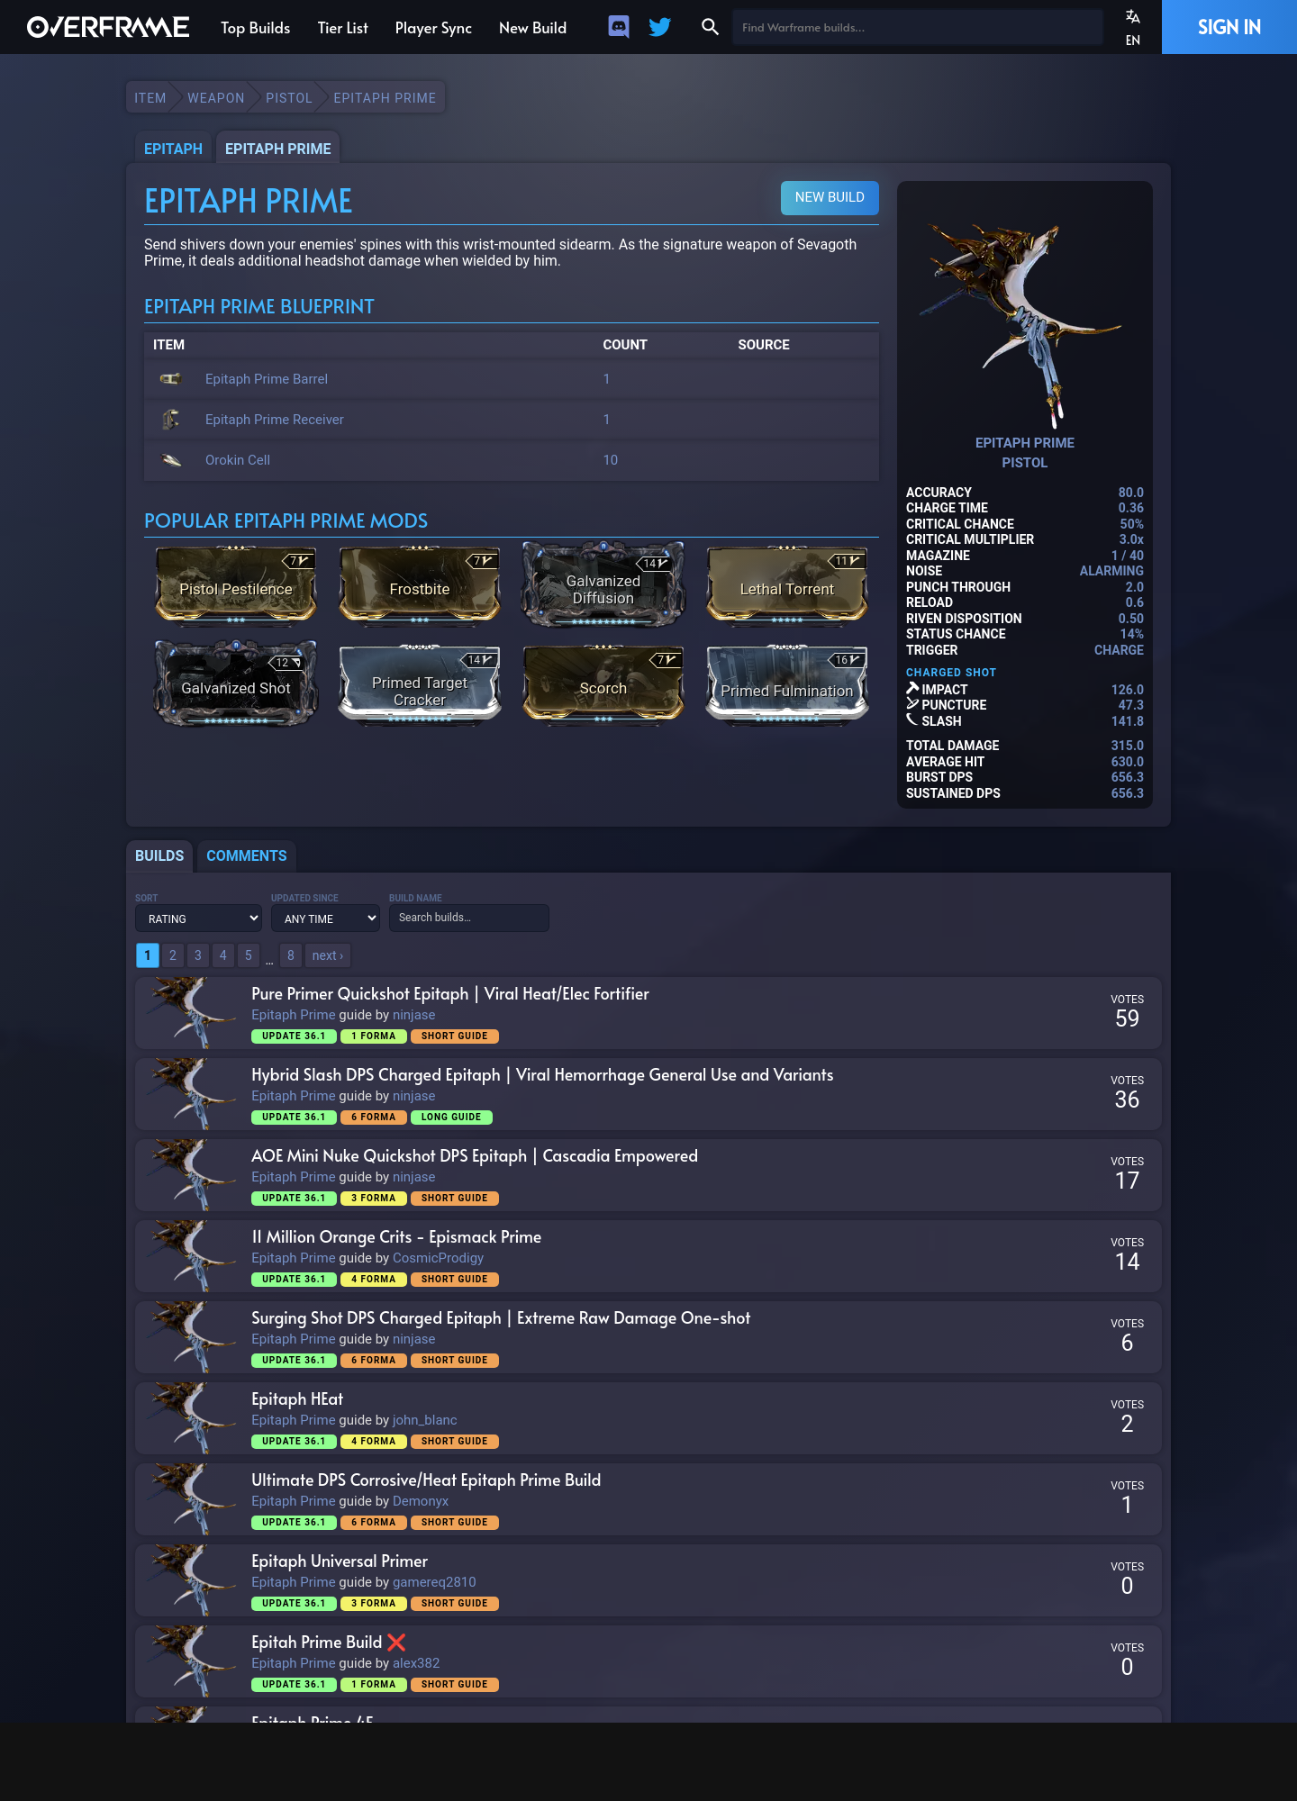The width and height of the screenshot is (1297, 1801).
Task: Open the Lethal Torrent mod card
Action: [787, 585]
